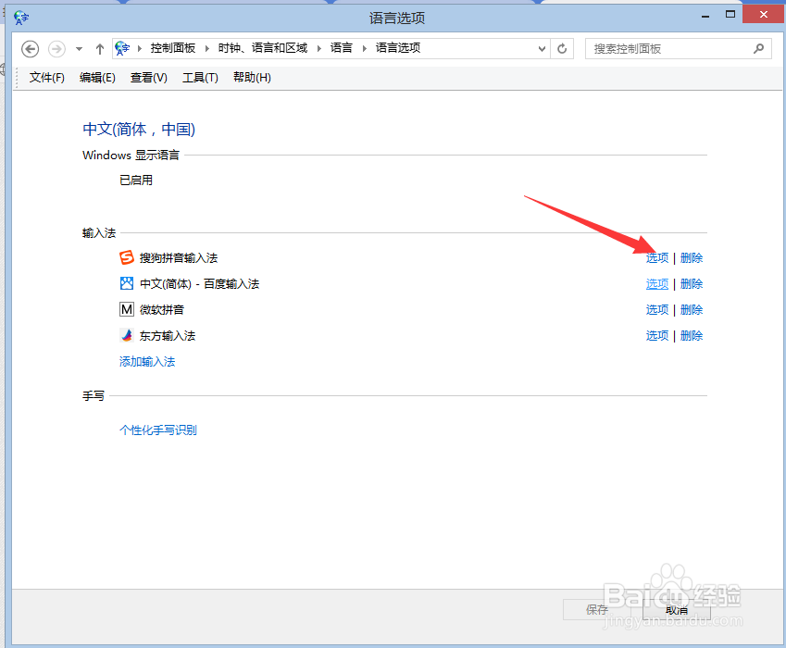
Task: Refresh the page with the refresh icon
Action: click(x=562, y=49)
